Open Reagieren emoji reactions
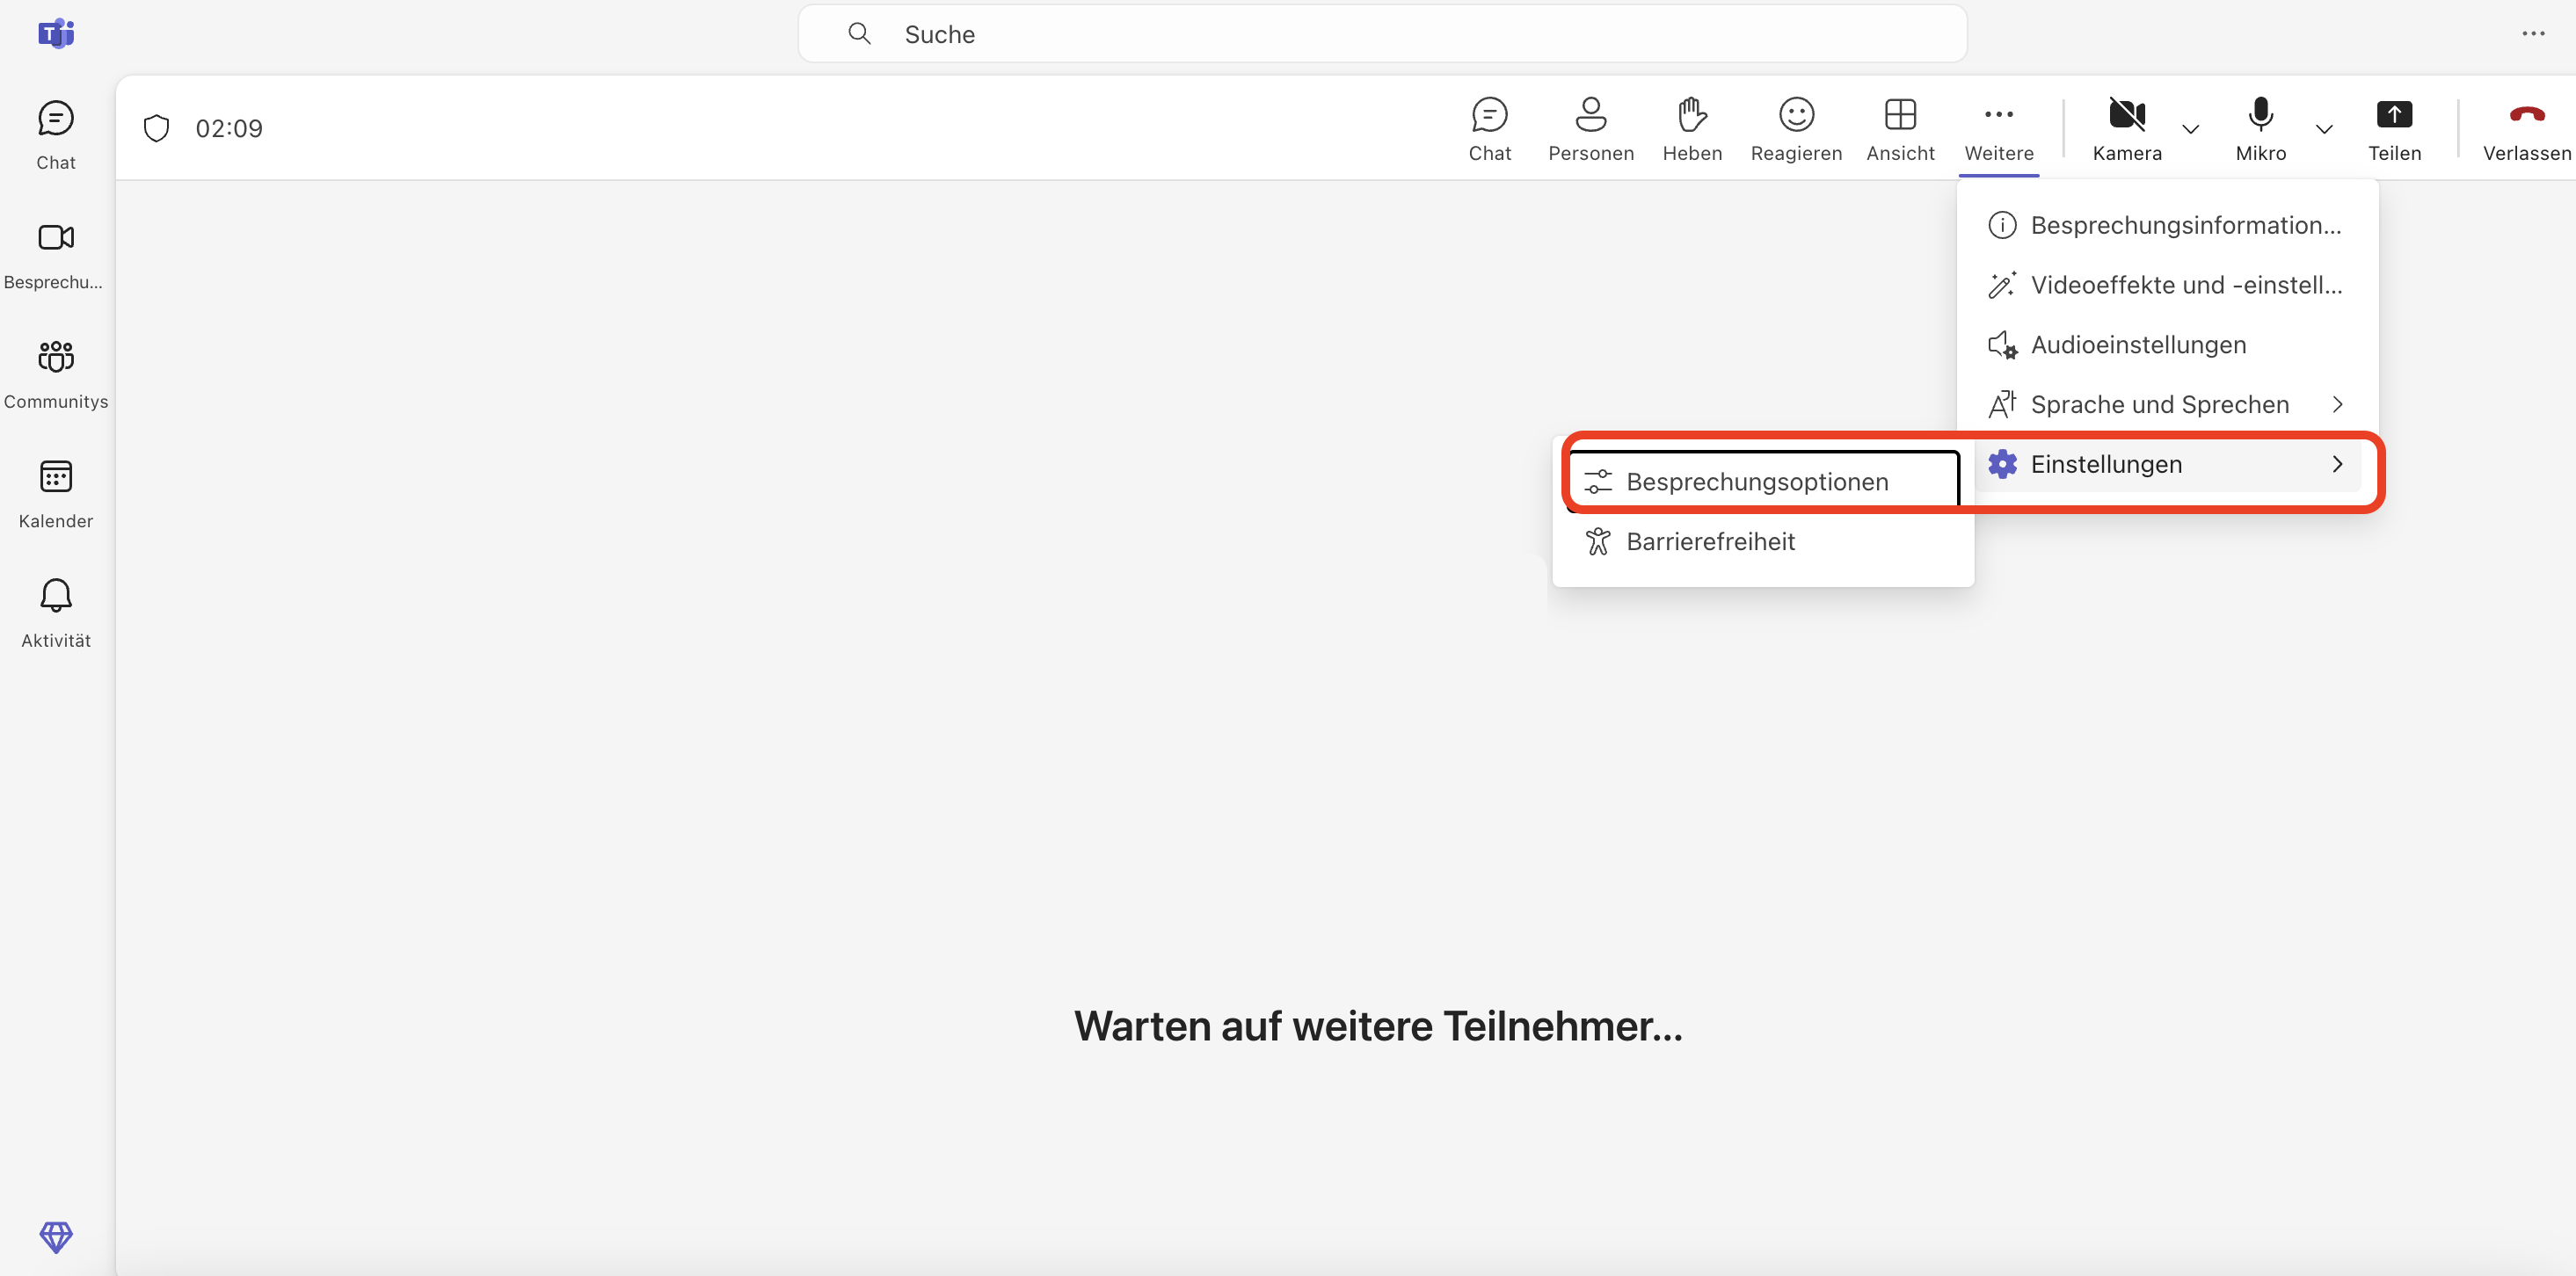This screenshot has height=1276, width=2576. [x=1795, y=128]
